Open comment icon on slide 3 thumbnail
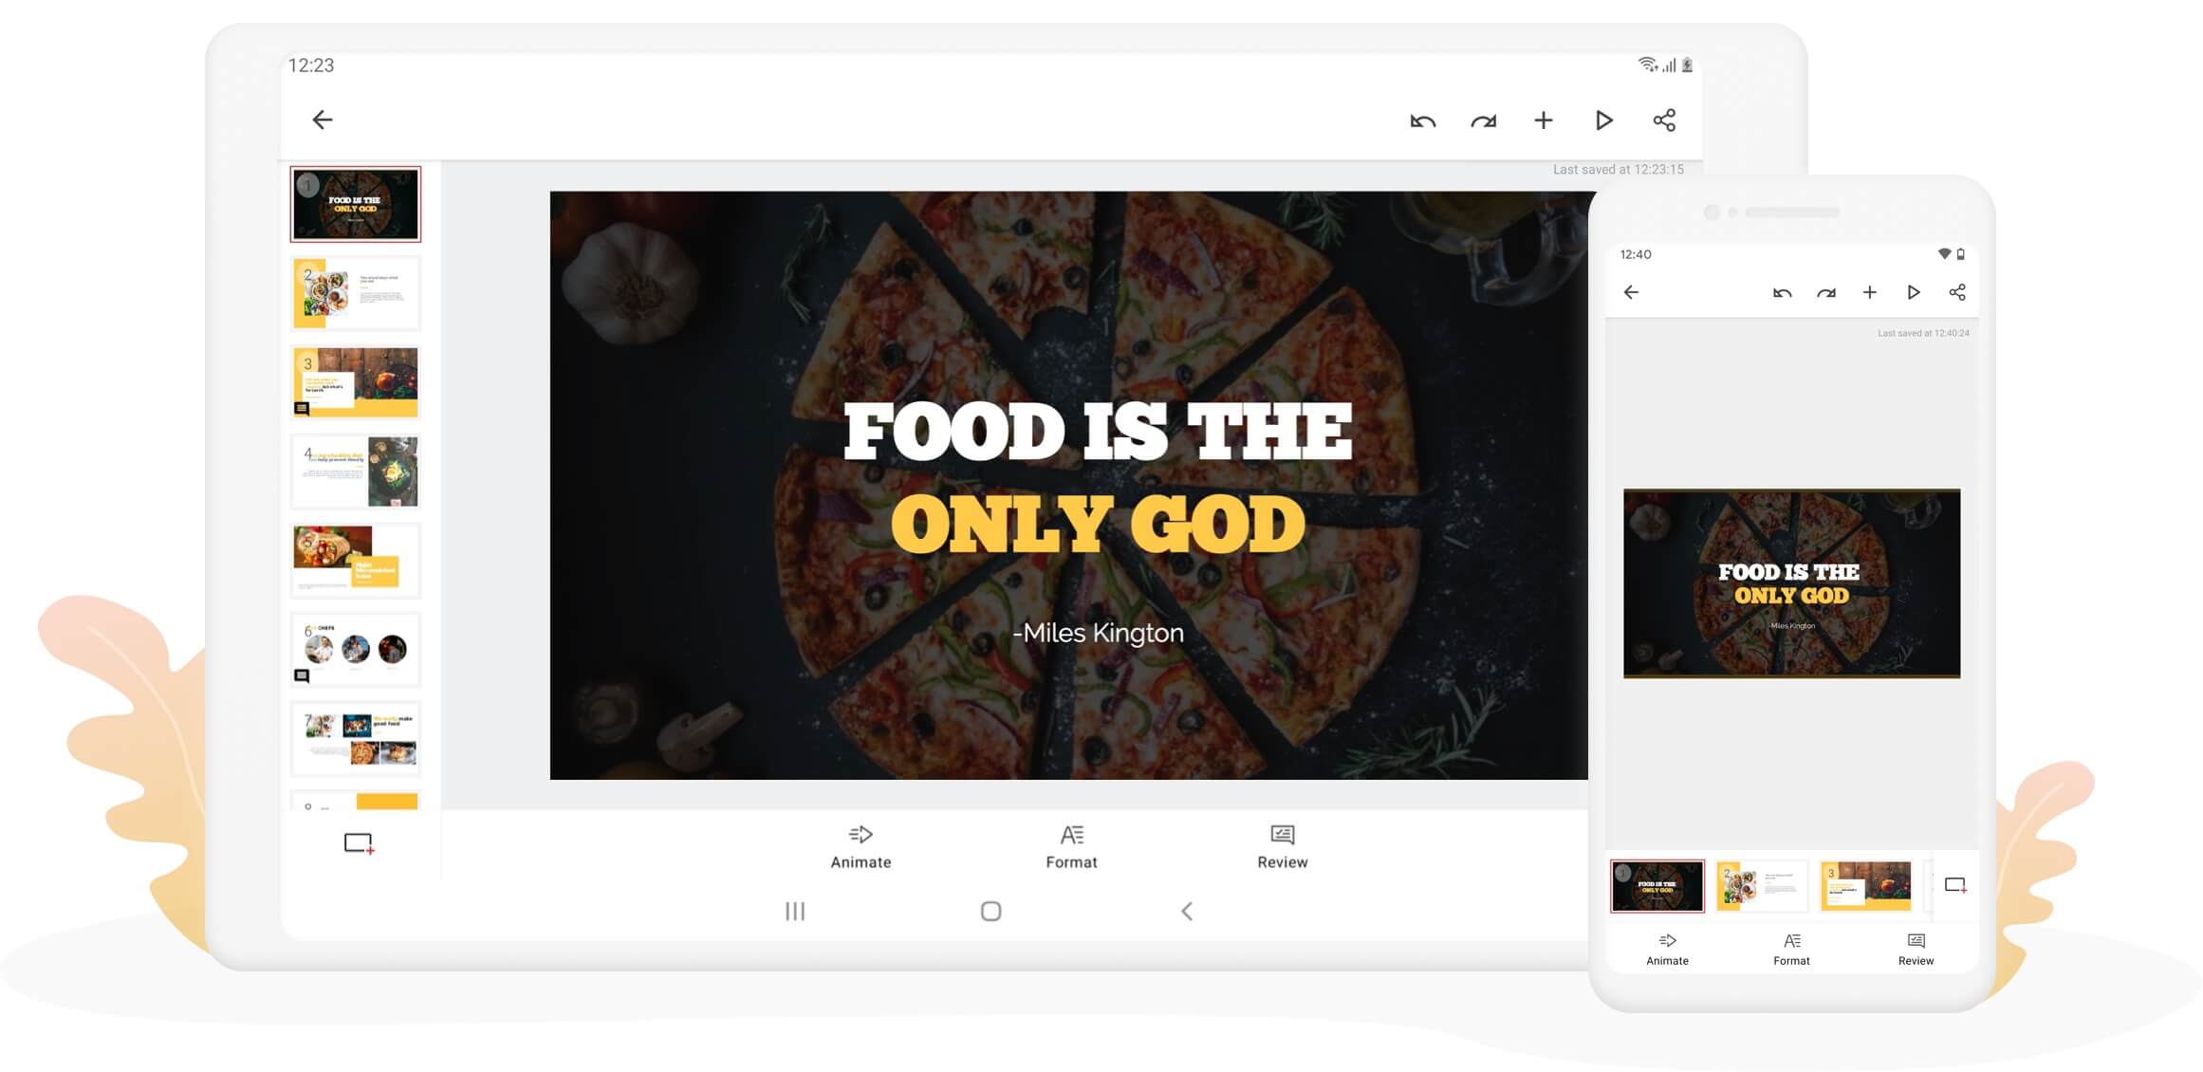2203x1072 pixels. (x=302, y=409)
